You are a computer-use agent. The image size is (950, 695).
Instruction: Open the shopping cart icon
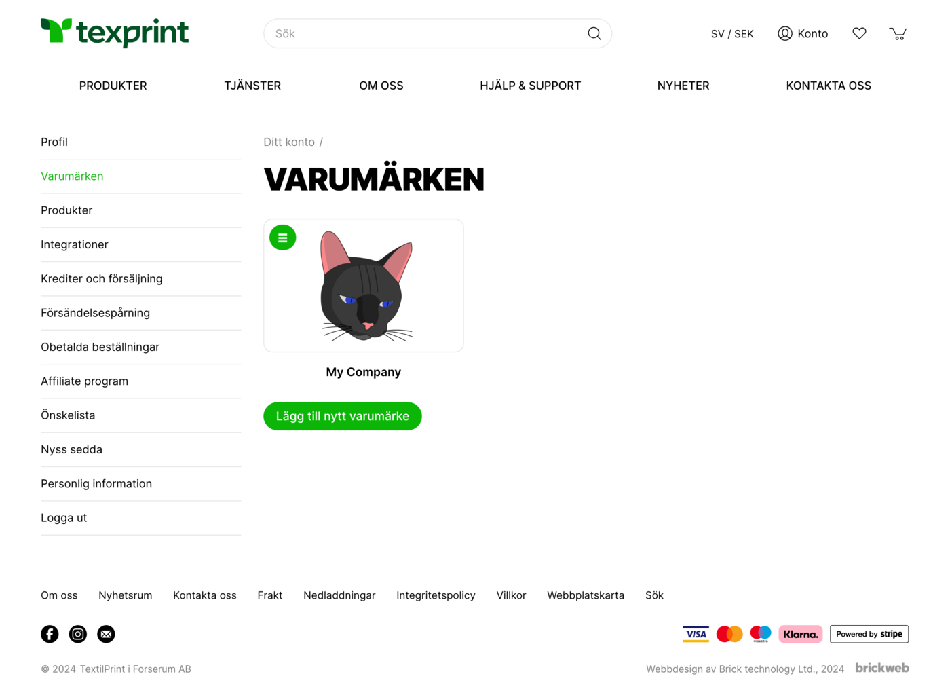(x=898, y=33)
